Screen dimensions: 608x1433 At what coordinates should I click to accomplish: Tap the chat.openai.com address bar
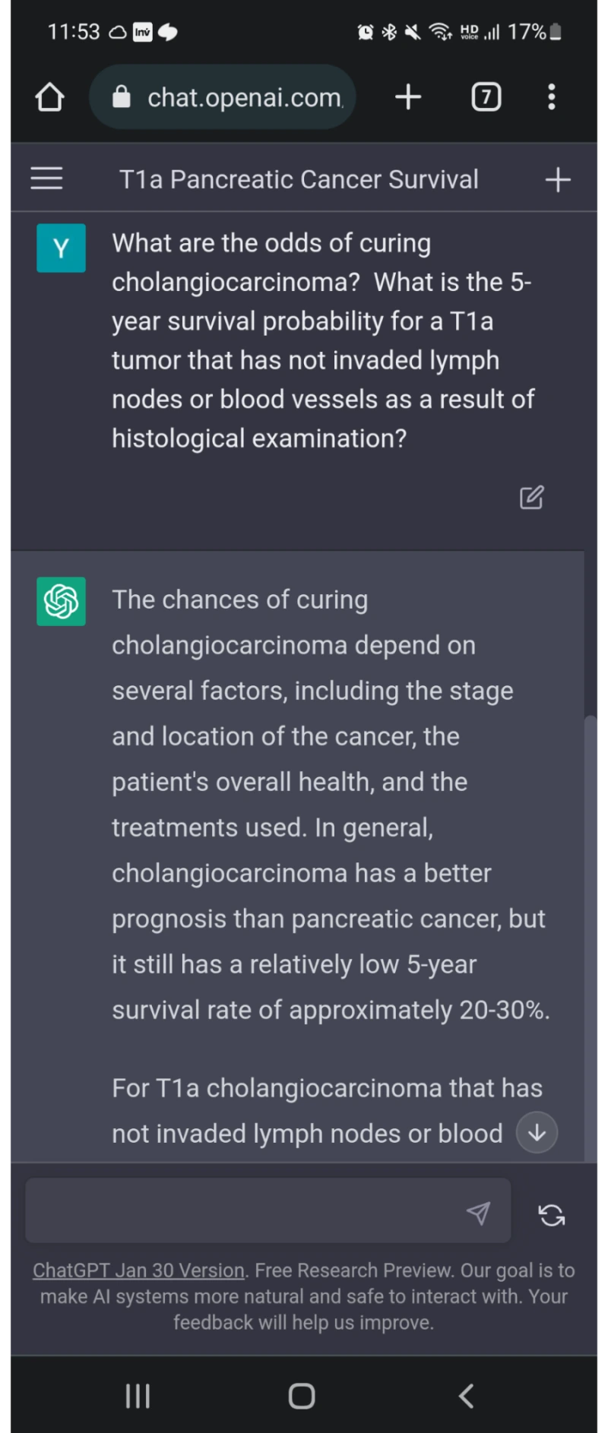coord(243,97)
